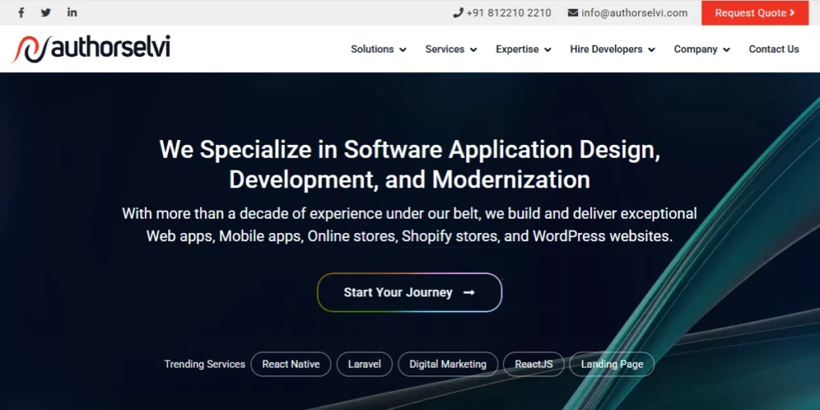820x410 pixels.
Task: Expand the Expertise dropdown arrow
Action: tap(548, 50)
